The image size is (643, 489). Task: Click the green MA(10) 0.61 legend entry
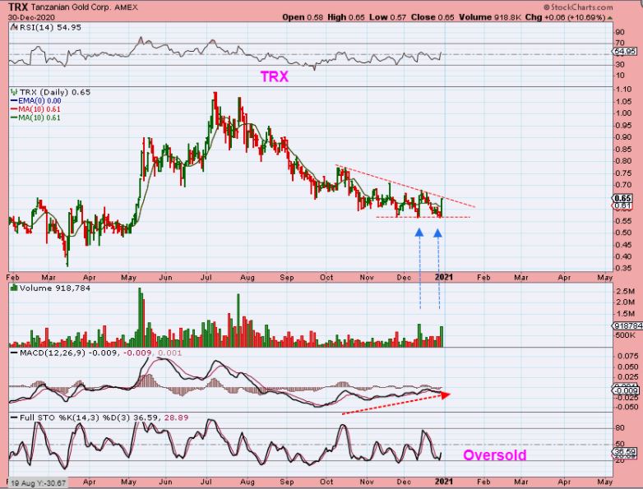click(39, 118)
